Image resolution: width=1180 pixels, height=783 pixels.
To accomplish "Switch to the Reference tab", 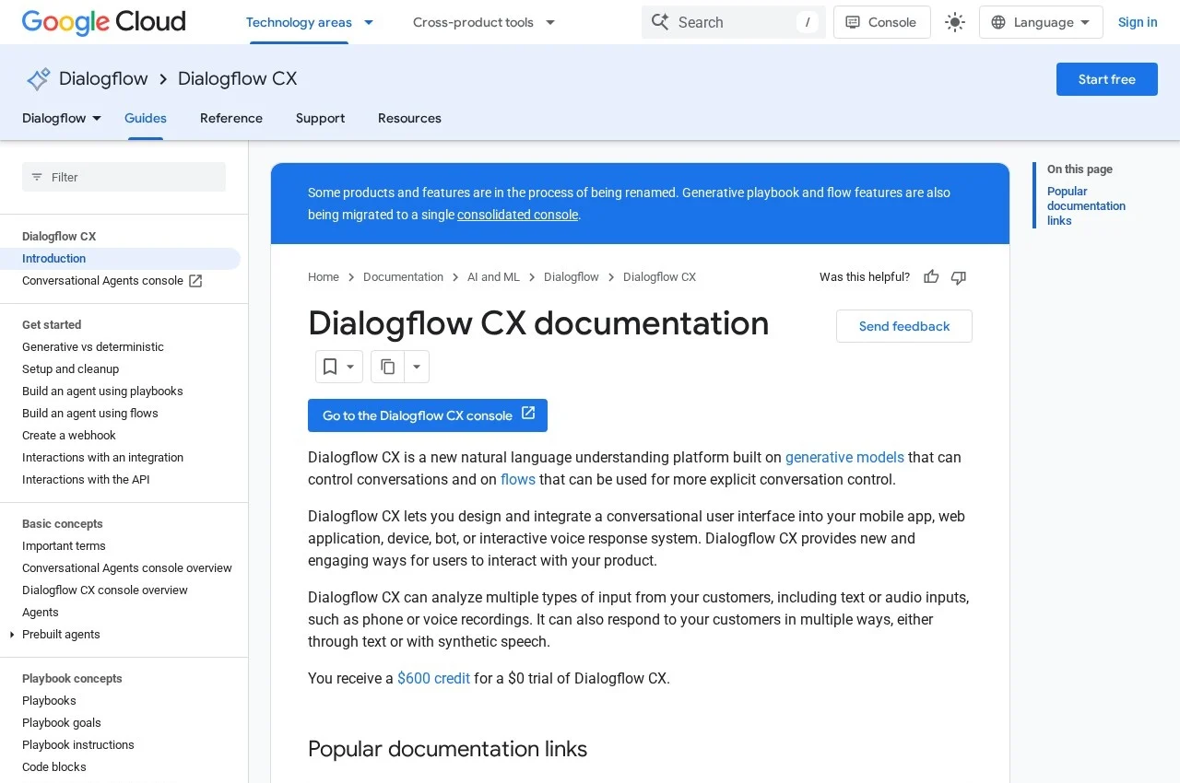I will coord(231,118).
